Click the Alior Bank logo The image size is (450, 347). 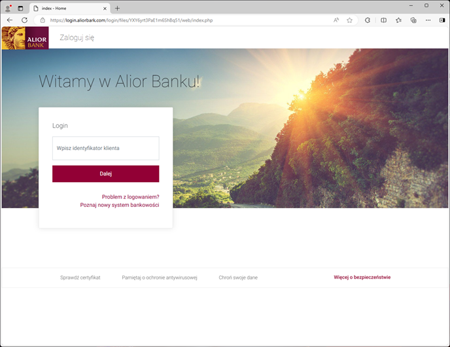26,37
